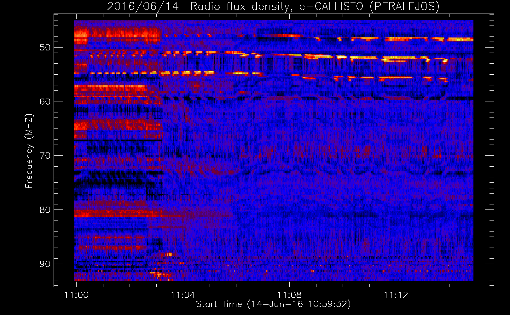Click the 'Start Time (14-Jun-16 10:59:32)' label
The image size is (510, 315).
273,304
